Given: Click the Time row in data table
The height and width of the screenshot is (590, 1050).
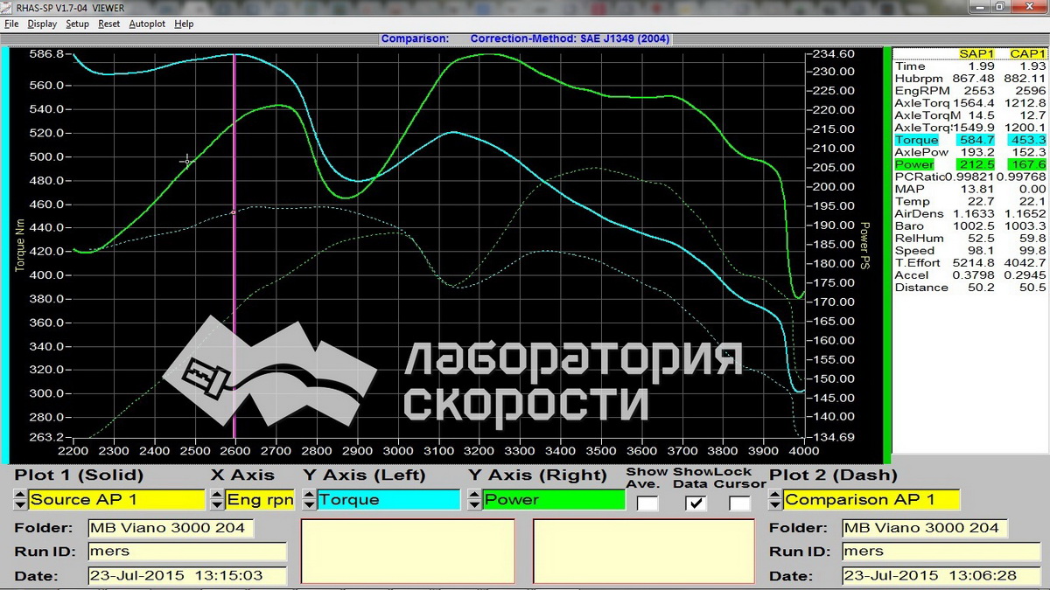Looking at the screenshot, I should (970, 66).
